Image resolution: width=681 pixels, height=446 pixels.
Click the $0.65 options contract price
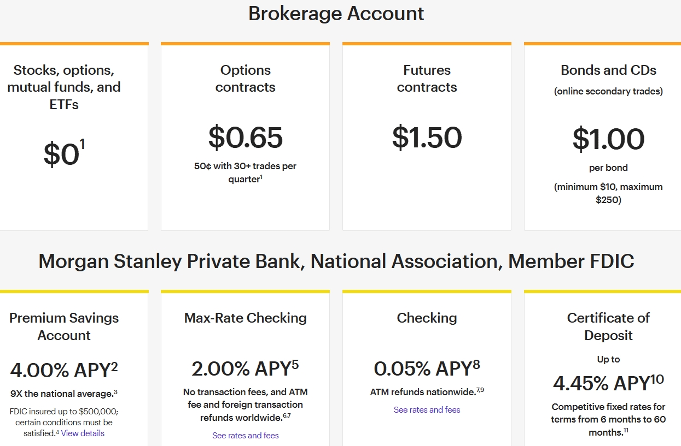click(x=246, y=138)
